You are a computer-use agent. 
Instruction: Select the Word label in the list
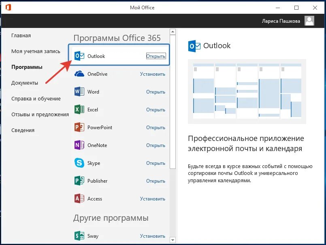coord(93,92)
